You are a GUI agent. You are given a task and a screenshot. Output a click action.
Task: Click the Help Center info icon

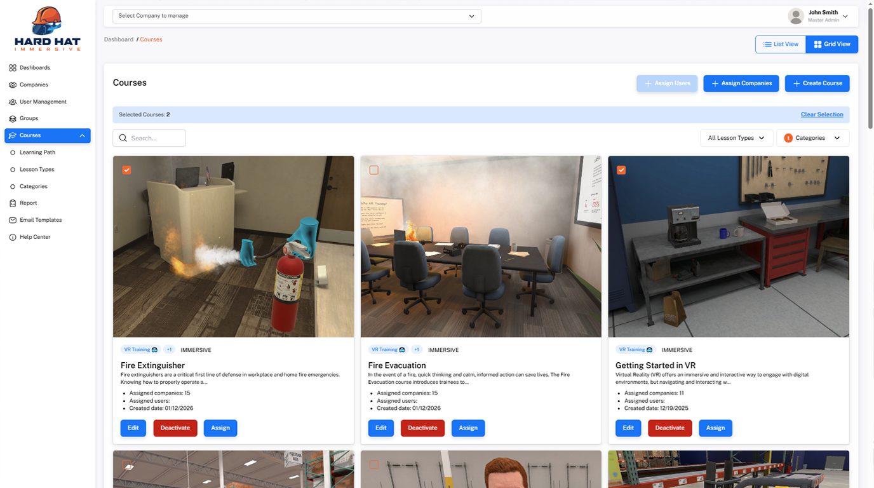[13, 237]
